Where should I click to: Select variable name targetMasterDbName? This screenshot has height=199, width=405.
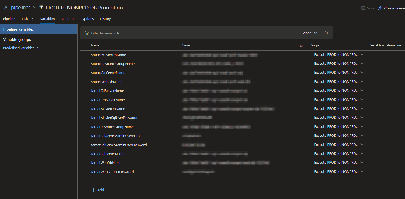point(108,109)
